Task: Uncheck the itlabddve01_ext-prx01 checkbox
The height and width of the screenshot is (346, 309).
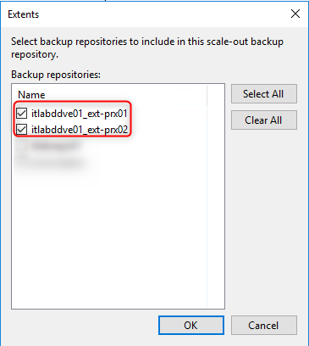Action: pyautogui.click(x=22, y=114)
